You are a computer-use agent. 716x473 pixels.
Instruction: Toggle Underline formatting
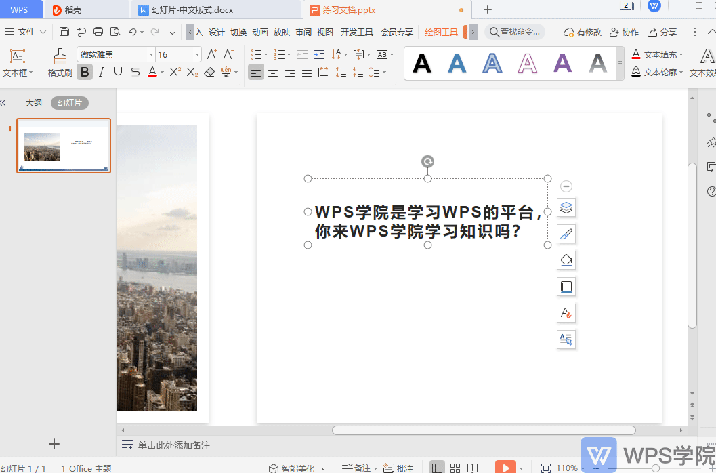tap(119, 72)
